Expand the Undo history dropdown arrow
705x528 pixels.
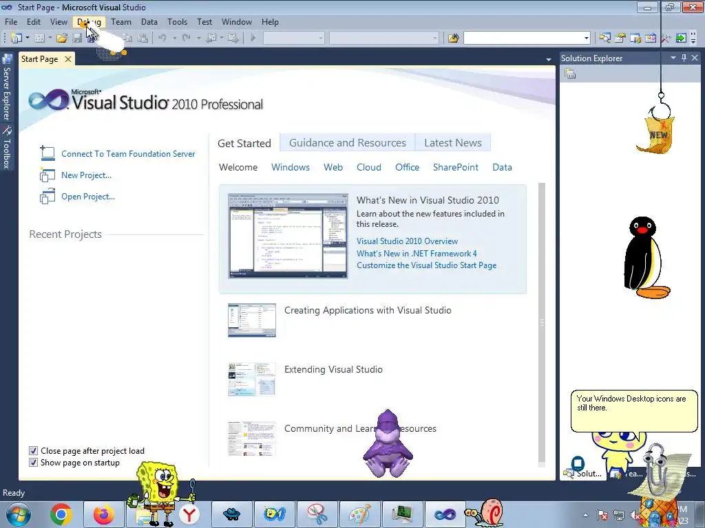tap(174, 38)
